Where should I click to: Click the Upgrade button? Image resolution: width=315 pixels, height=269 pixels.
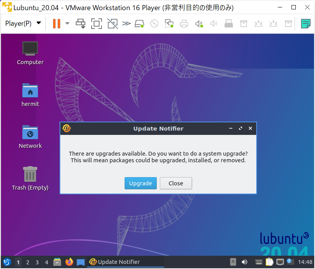[x=140, y=183]
